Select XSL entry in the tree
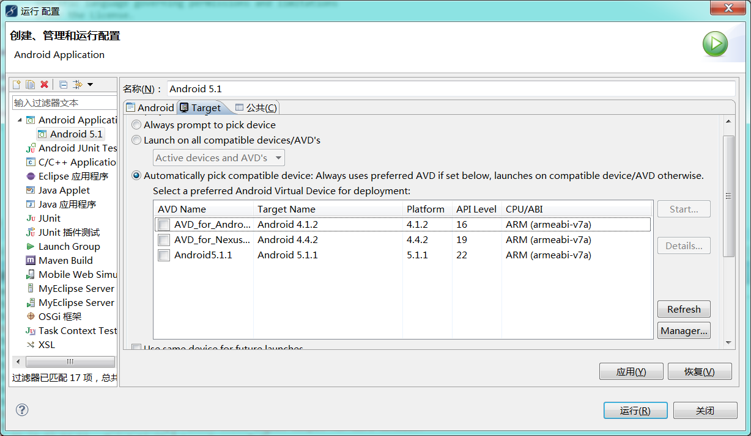 coord(46,345)
